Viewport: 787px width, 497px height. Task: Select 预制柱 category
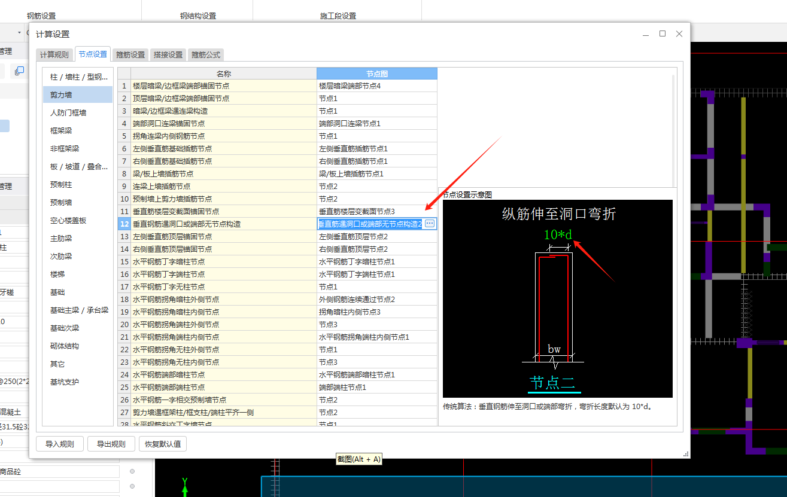click(x=78, y=184)
